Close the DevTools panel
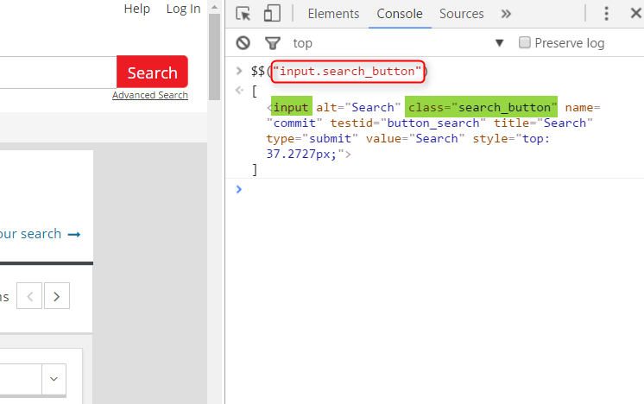This screenshot has width=644, height=404. tap(636, 14)
